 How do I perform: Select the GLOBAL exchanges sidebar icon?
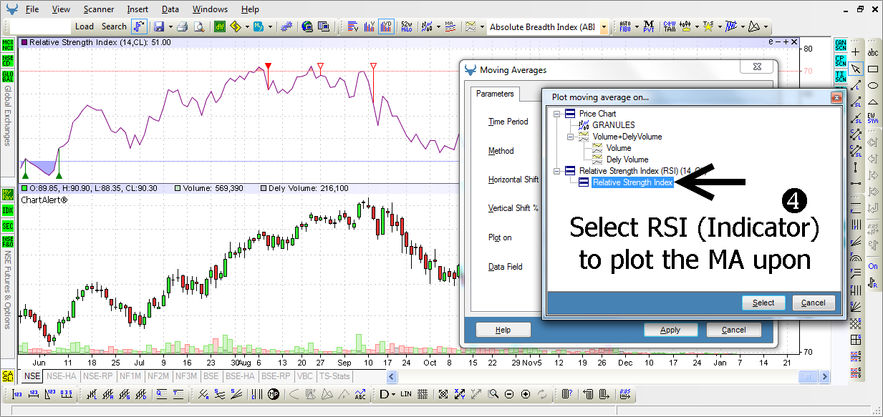8,76
